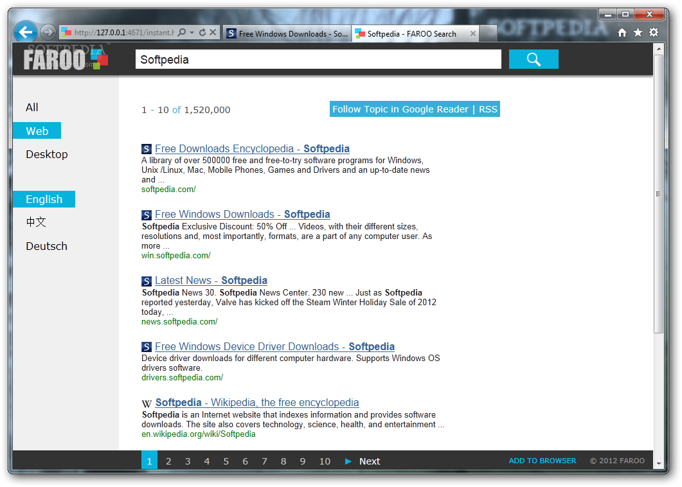682x487 pixels.
Task: Click the Next page text link
Action: [369, 461]
